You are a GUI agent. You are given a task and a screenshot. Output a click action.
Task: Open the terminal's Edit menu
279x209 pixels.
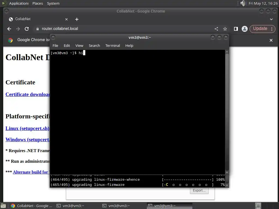pyautogui.click(x=67, y=46)
